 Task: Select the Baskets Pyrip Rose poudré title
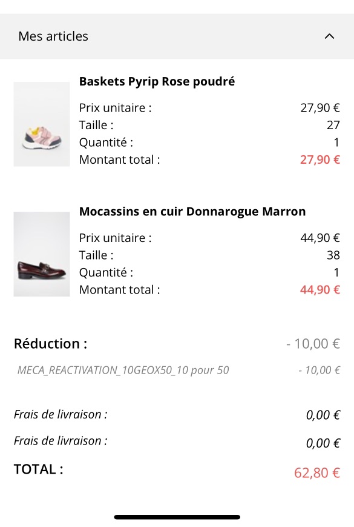point(157,82)
